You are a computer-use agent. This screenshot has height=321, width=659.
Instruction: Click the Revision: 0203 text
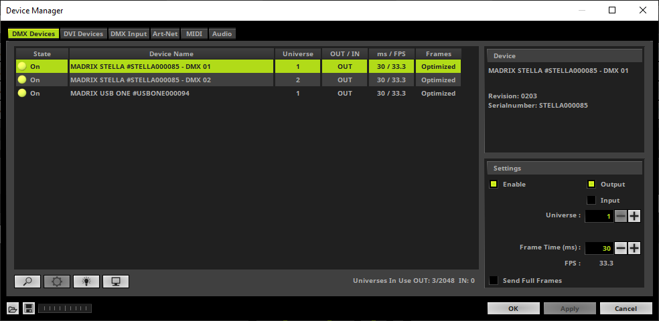point(513,96)
